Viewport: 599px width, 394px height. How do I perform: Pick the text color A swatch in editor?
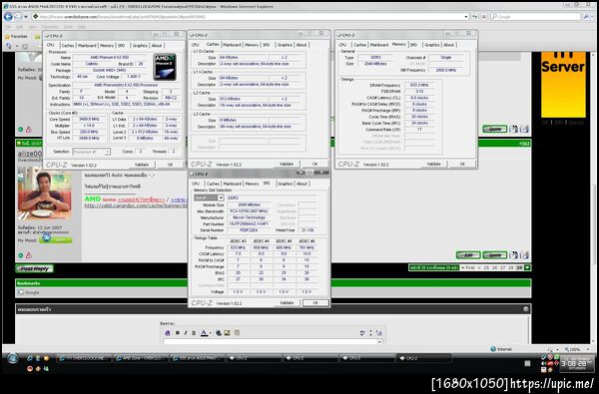(x=204, y=333)
